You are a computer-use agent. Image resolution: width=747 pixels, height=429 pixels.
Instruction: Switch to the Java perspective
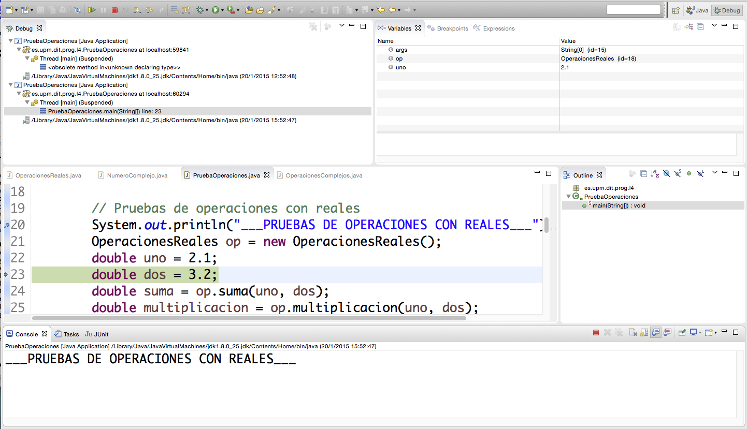point(697,10)
